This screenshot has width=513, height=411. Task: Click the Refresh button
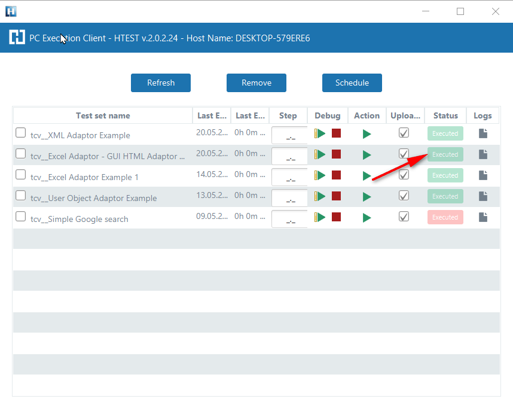tap(161, 83)
